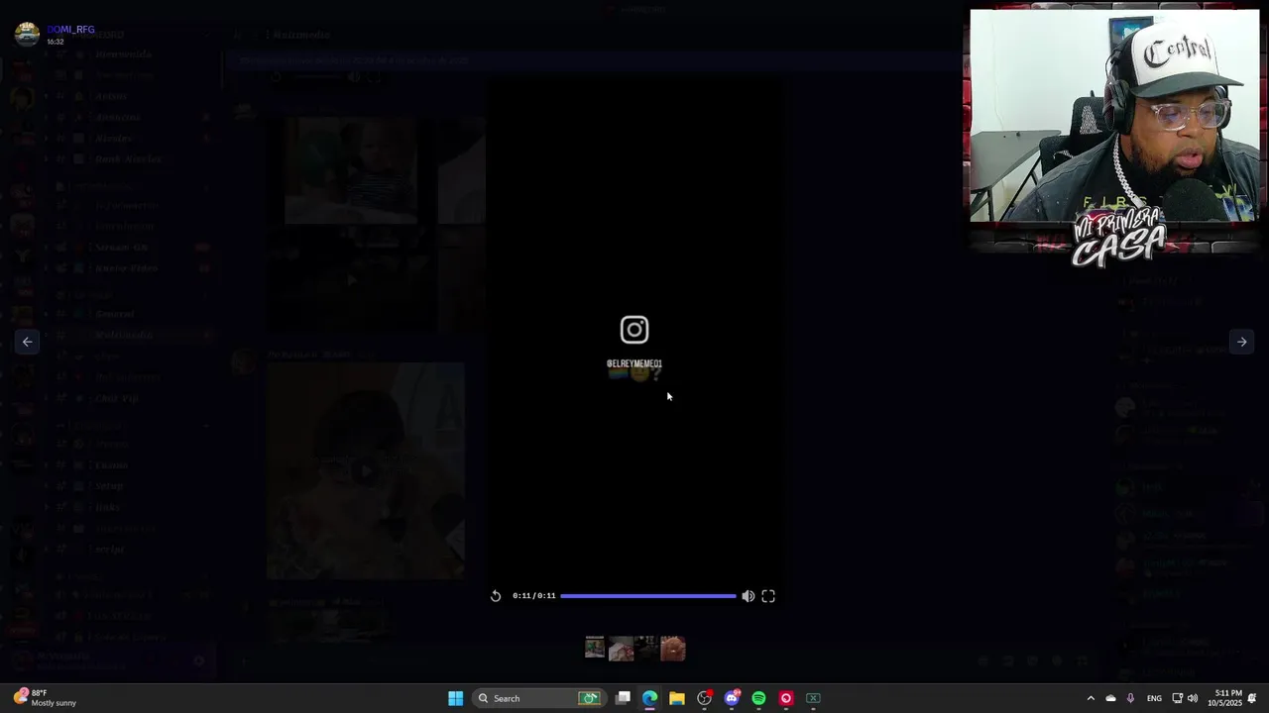Open File Explorer from the taskbar
Image resolution: width=1269 pixels, height=713 pixels.
[x=677, y=698]
